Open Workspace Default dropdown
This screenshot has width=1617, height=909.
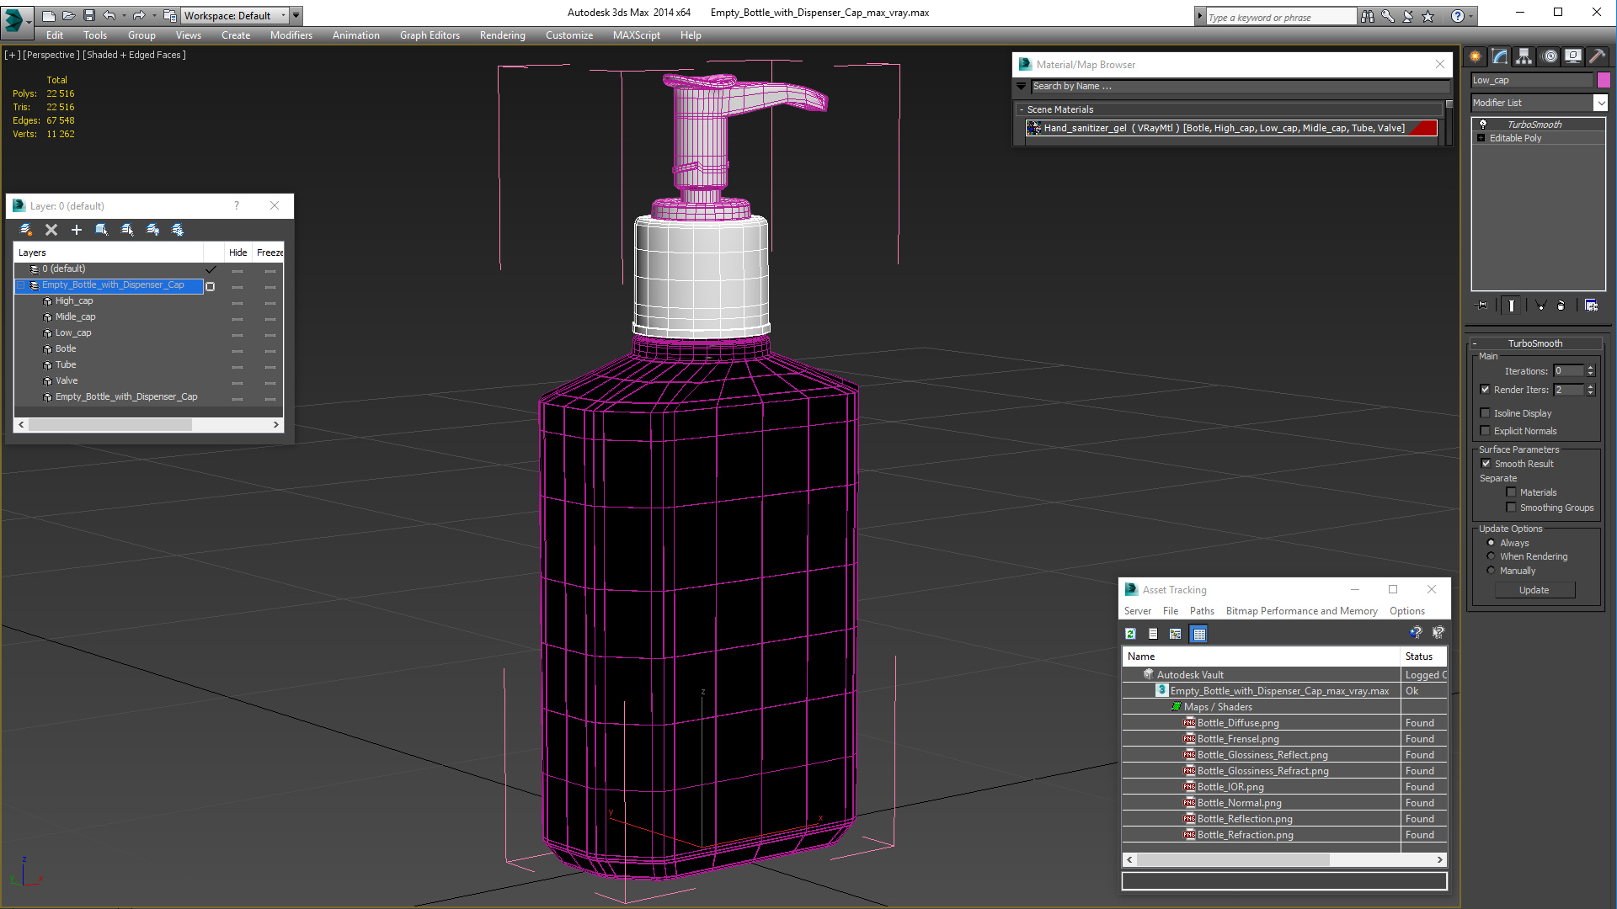284,15
